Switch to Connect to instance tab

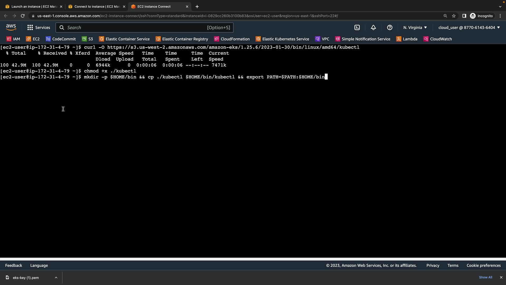95,7
